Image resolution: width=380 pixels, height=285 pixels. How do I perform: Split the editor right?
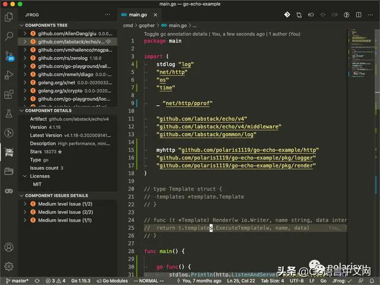click(359, 15)
